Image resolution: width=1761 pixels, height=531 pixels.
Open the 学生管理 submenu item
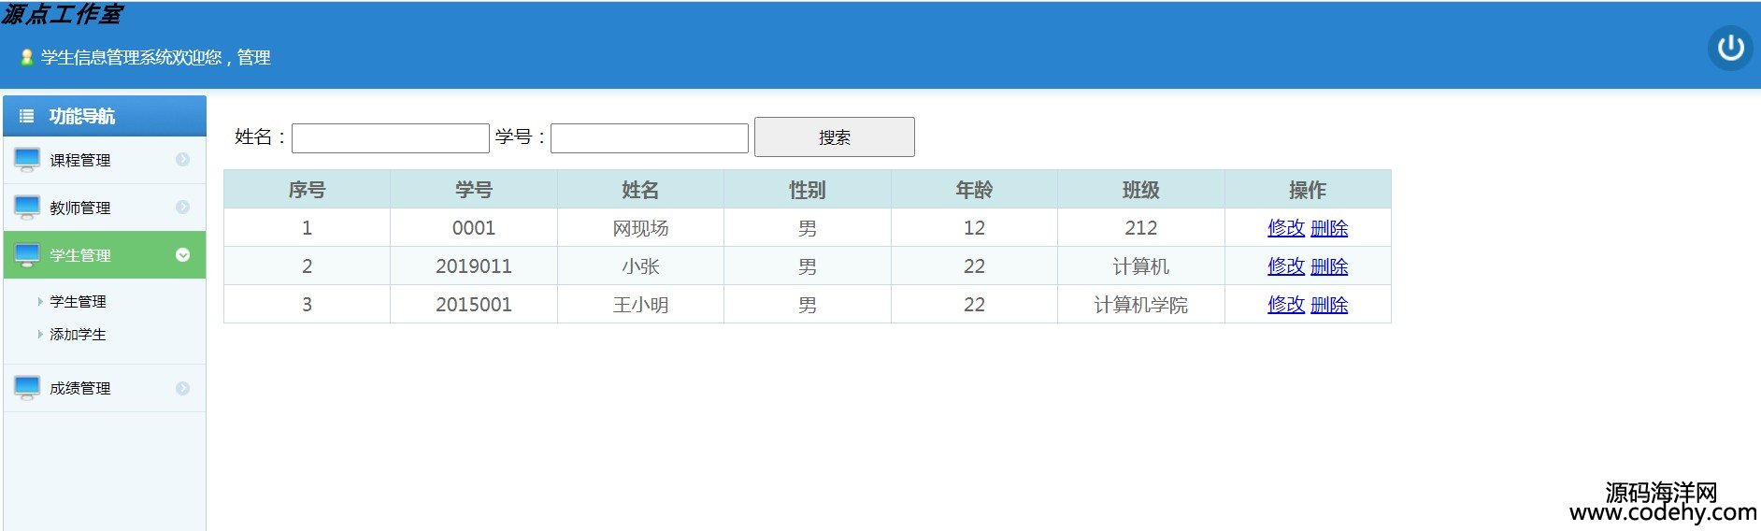pos(78,302)
